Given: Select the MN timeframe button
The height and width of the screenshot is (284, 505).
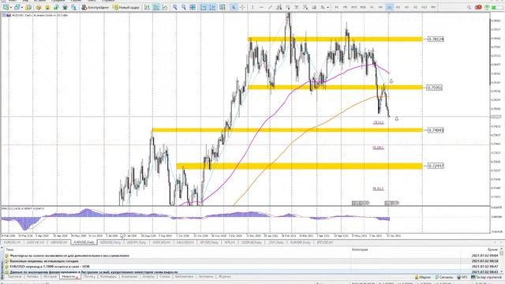Looking at the screenshot, I should click(x=433, y=7).
